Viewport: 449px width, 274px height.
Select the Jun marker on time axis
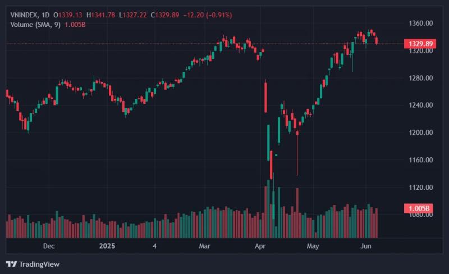pyautogui.click(x=366, y=246)
